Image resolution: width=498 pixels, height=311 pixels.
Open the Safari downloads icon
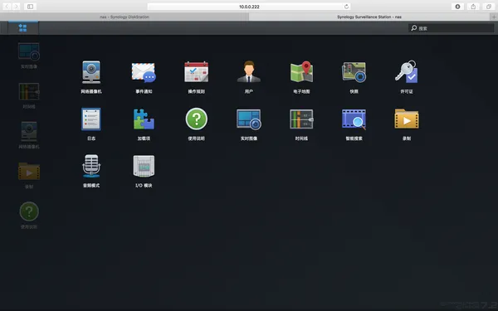click(457, 7)
